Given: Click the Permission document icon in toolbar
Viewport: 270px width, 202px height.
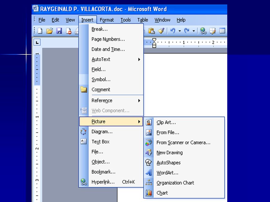Looking at the screenshot, I should pyautogui.click(x=69, y=31).
